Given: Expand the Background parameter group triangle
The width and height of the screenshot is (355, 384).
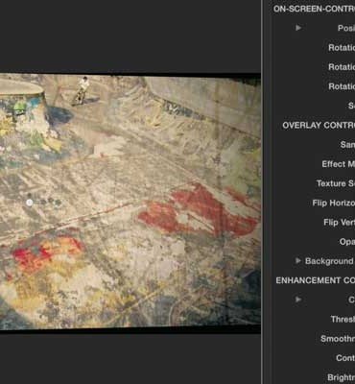Looking at the screenshot, I should [298, 260].
